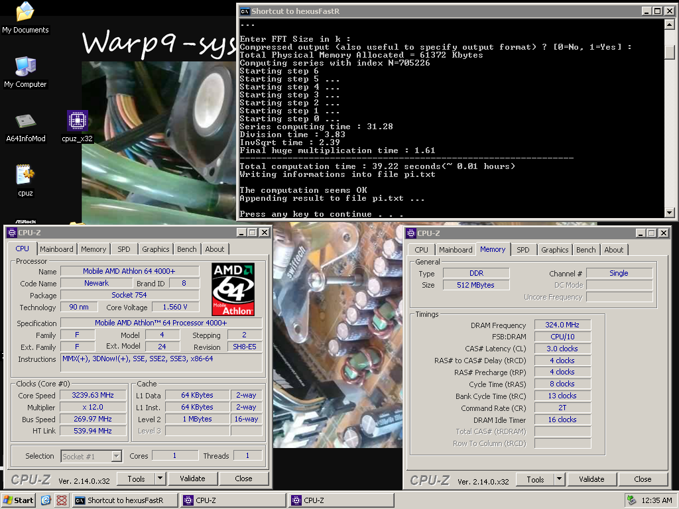Click the Validate button in the right CPU-Z window

click(591, 479)
